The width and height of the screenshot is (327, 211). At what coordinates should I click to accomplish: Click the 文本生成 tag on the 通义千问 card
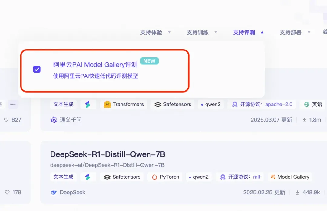63,104
